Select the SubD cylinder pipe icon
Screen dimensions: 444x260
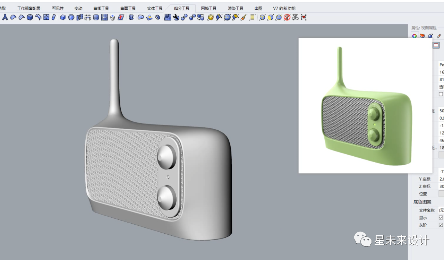pyautogui.click(x=54, y=17)
